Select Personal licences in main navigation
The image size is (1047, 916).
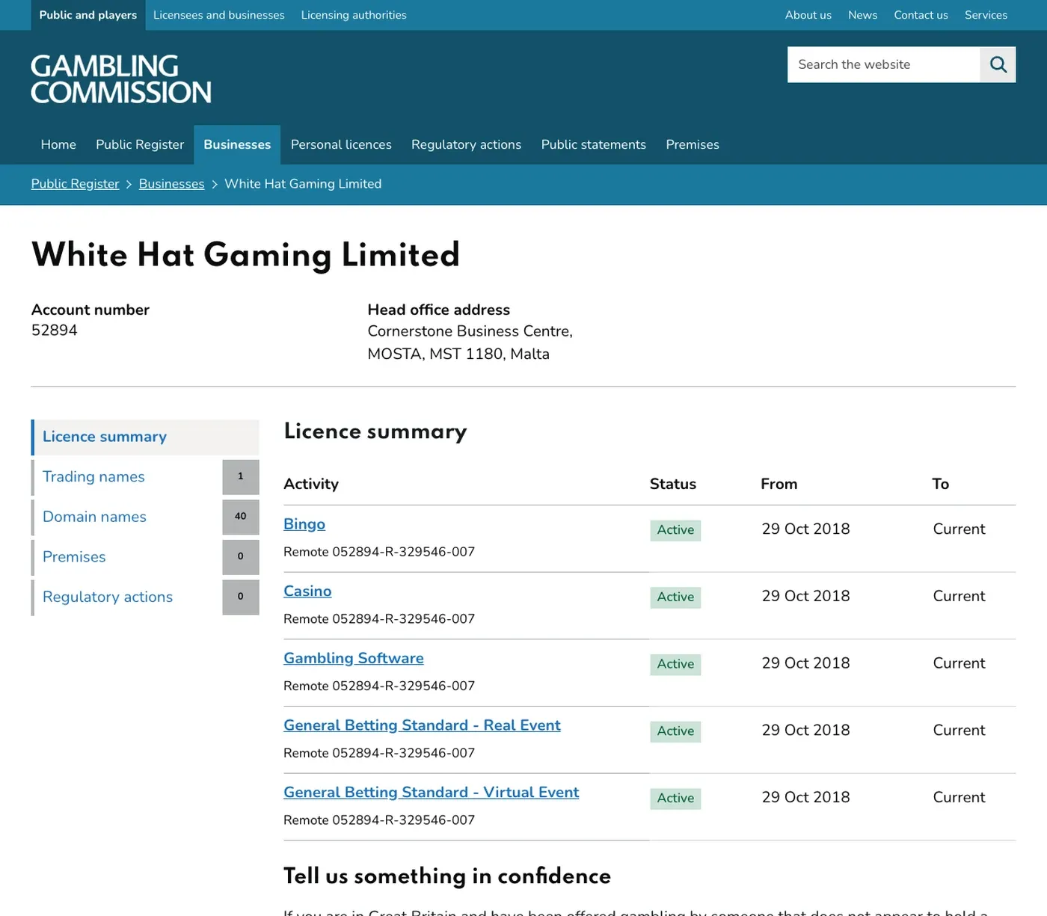[341, 144]
